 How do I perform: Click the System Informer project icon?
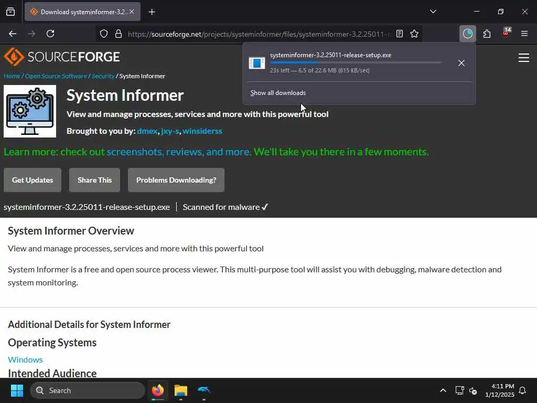point(30,111)
